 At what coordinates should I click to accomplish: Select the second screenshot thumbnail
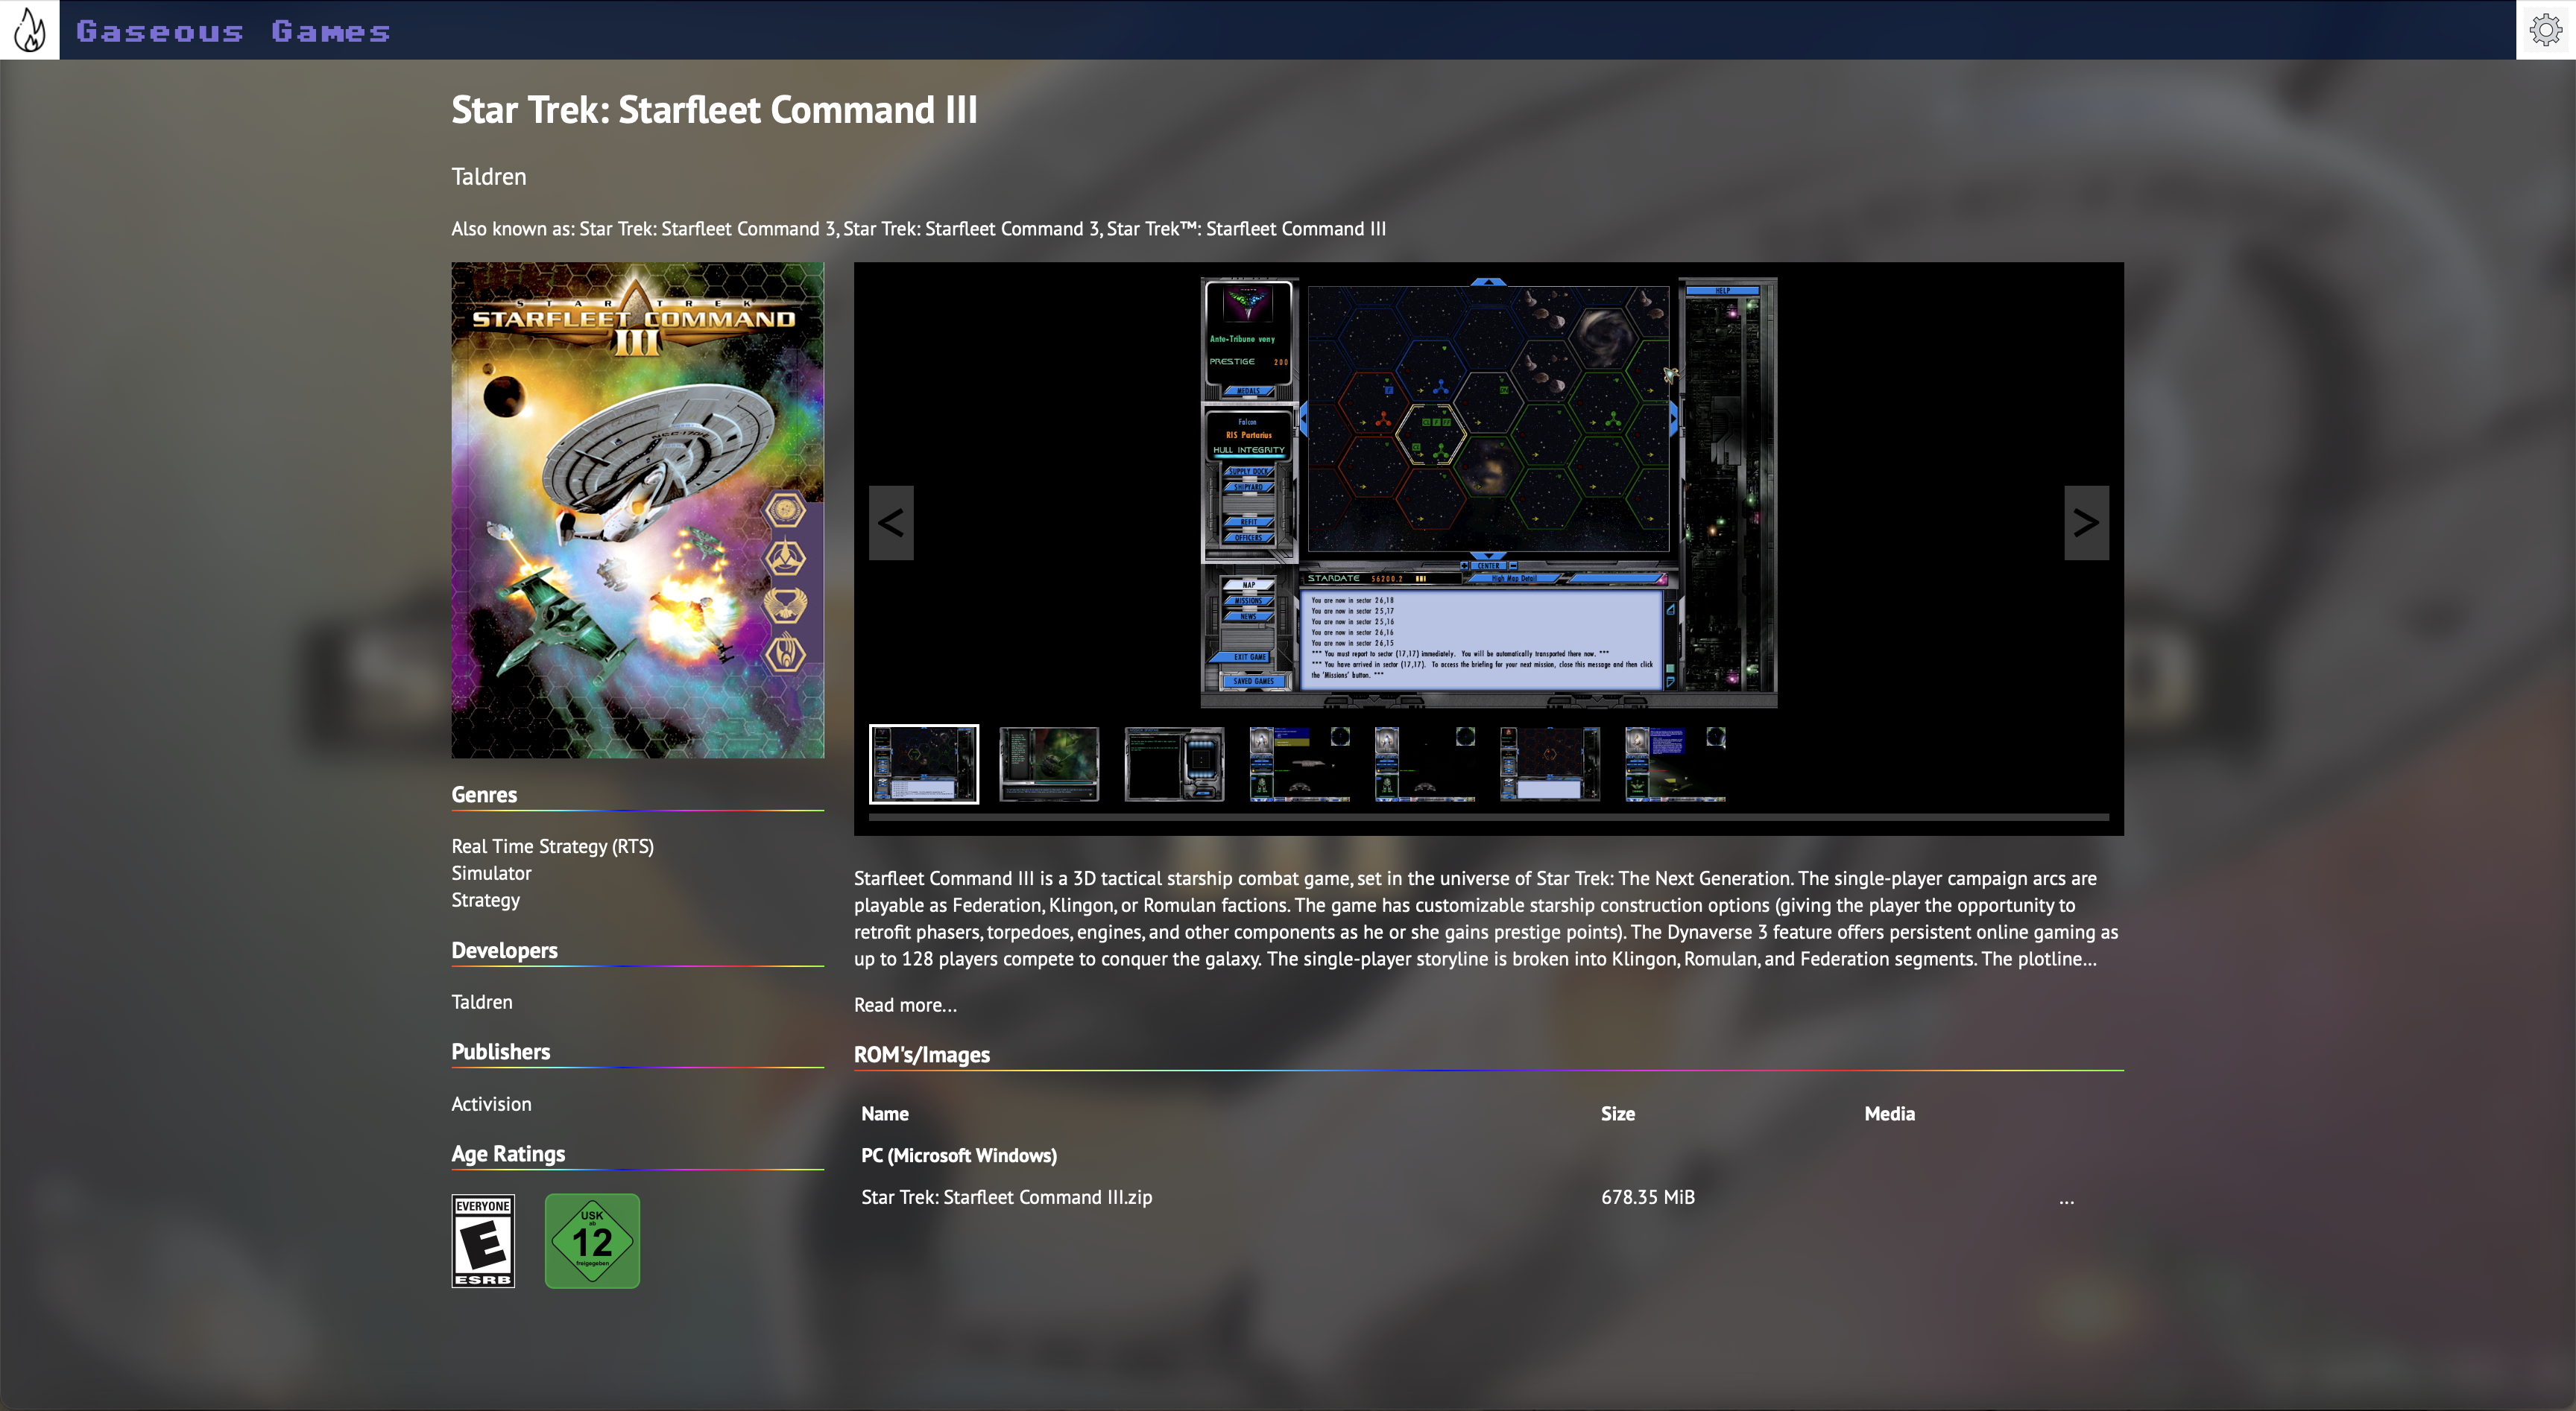point(1049,764)
